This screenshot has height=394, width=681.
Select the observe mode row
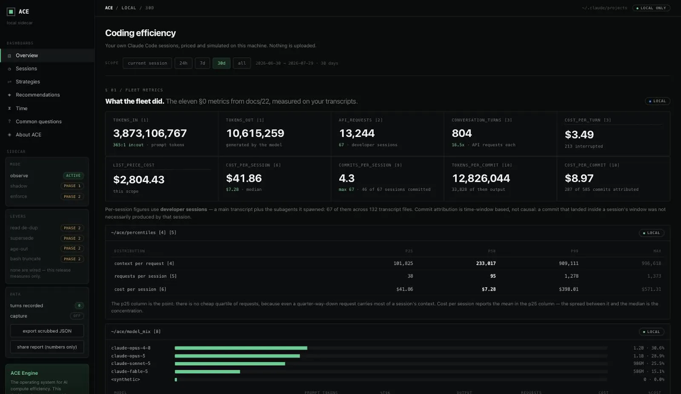pos(47,176)
